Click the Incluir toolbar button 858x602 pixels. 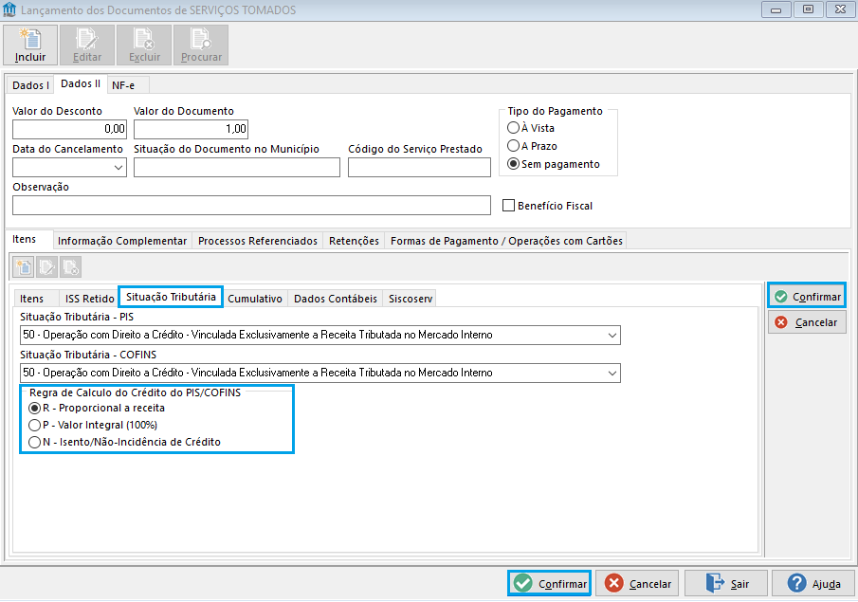[30, 45]
